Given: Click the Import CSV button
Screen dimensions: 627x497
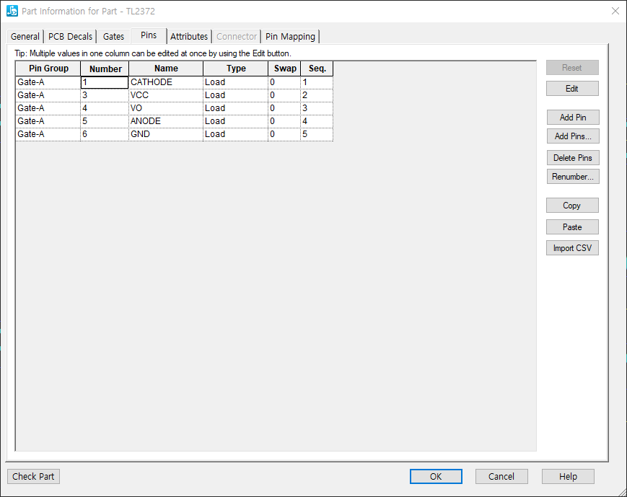Looking at the screenshot, I should pos(572,248).
